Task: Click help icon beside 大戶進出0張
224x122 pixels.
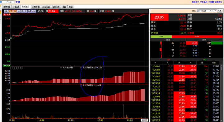Action: (61, 68)
